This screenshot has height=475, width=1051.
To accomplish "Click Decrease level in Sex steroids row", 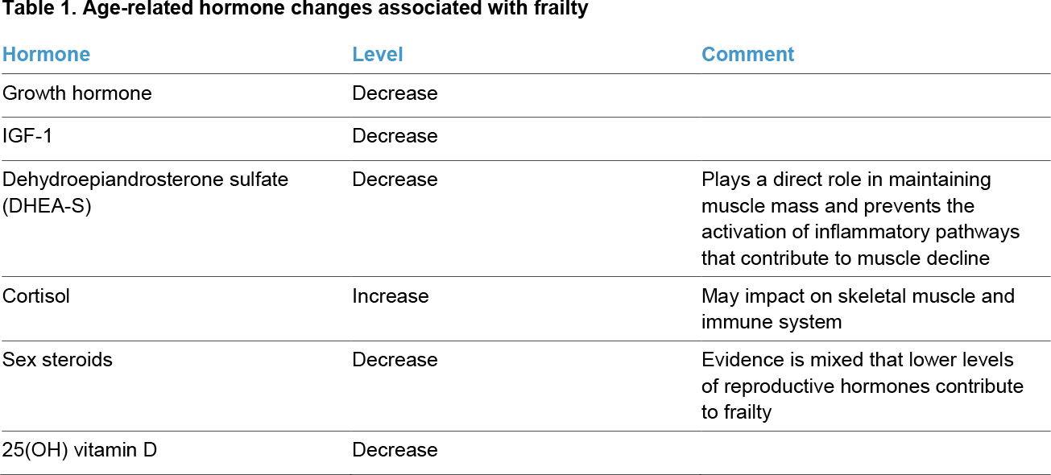I will 395,360.
